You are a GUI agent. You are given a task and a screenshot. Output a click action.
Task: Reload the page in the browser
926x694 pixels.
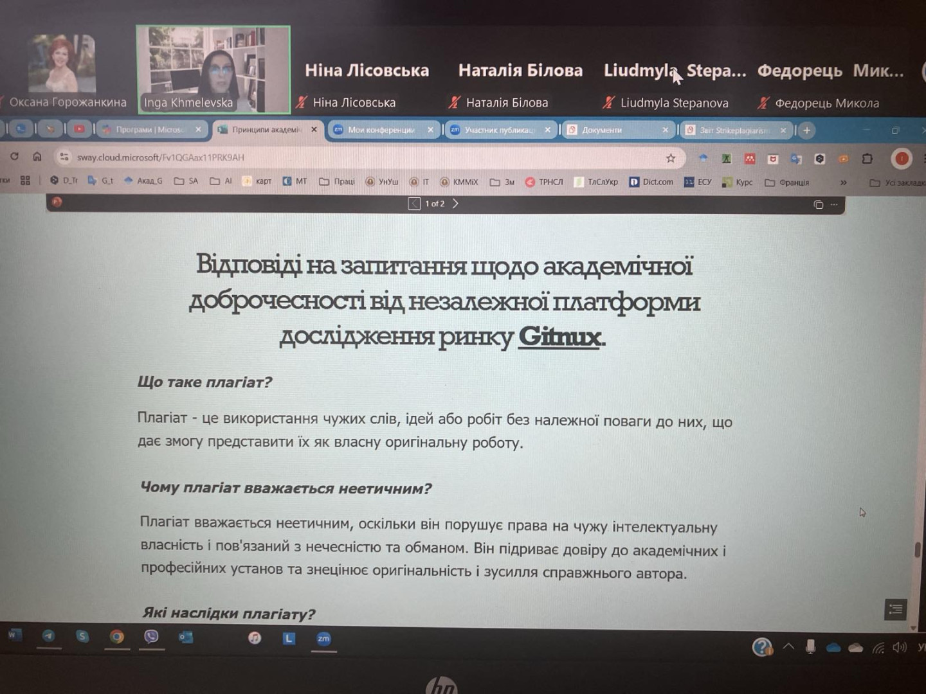point(15,156)
